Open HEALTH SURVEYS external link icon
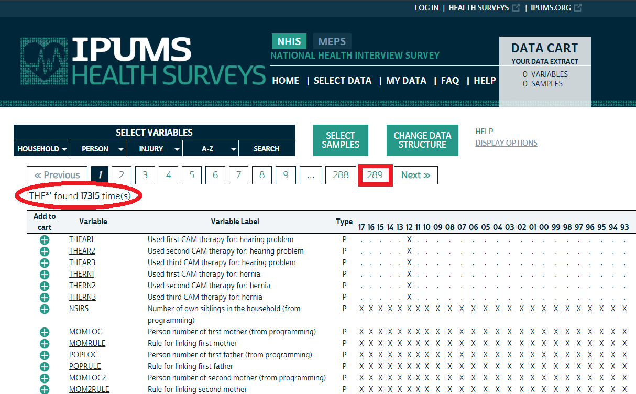 [x=515, y=7]
